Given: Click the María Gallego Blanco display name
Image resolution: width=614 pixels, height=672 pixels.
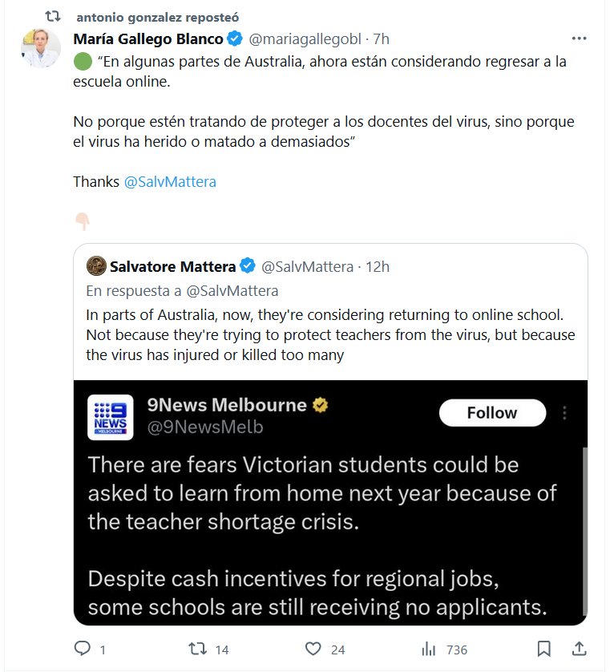Looking at the screenshot, I should click(x=148, y=38).
